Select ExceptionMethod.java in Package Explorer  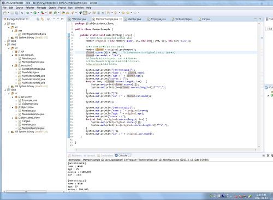pyautogui.click(x=33, y=69)
